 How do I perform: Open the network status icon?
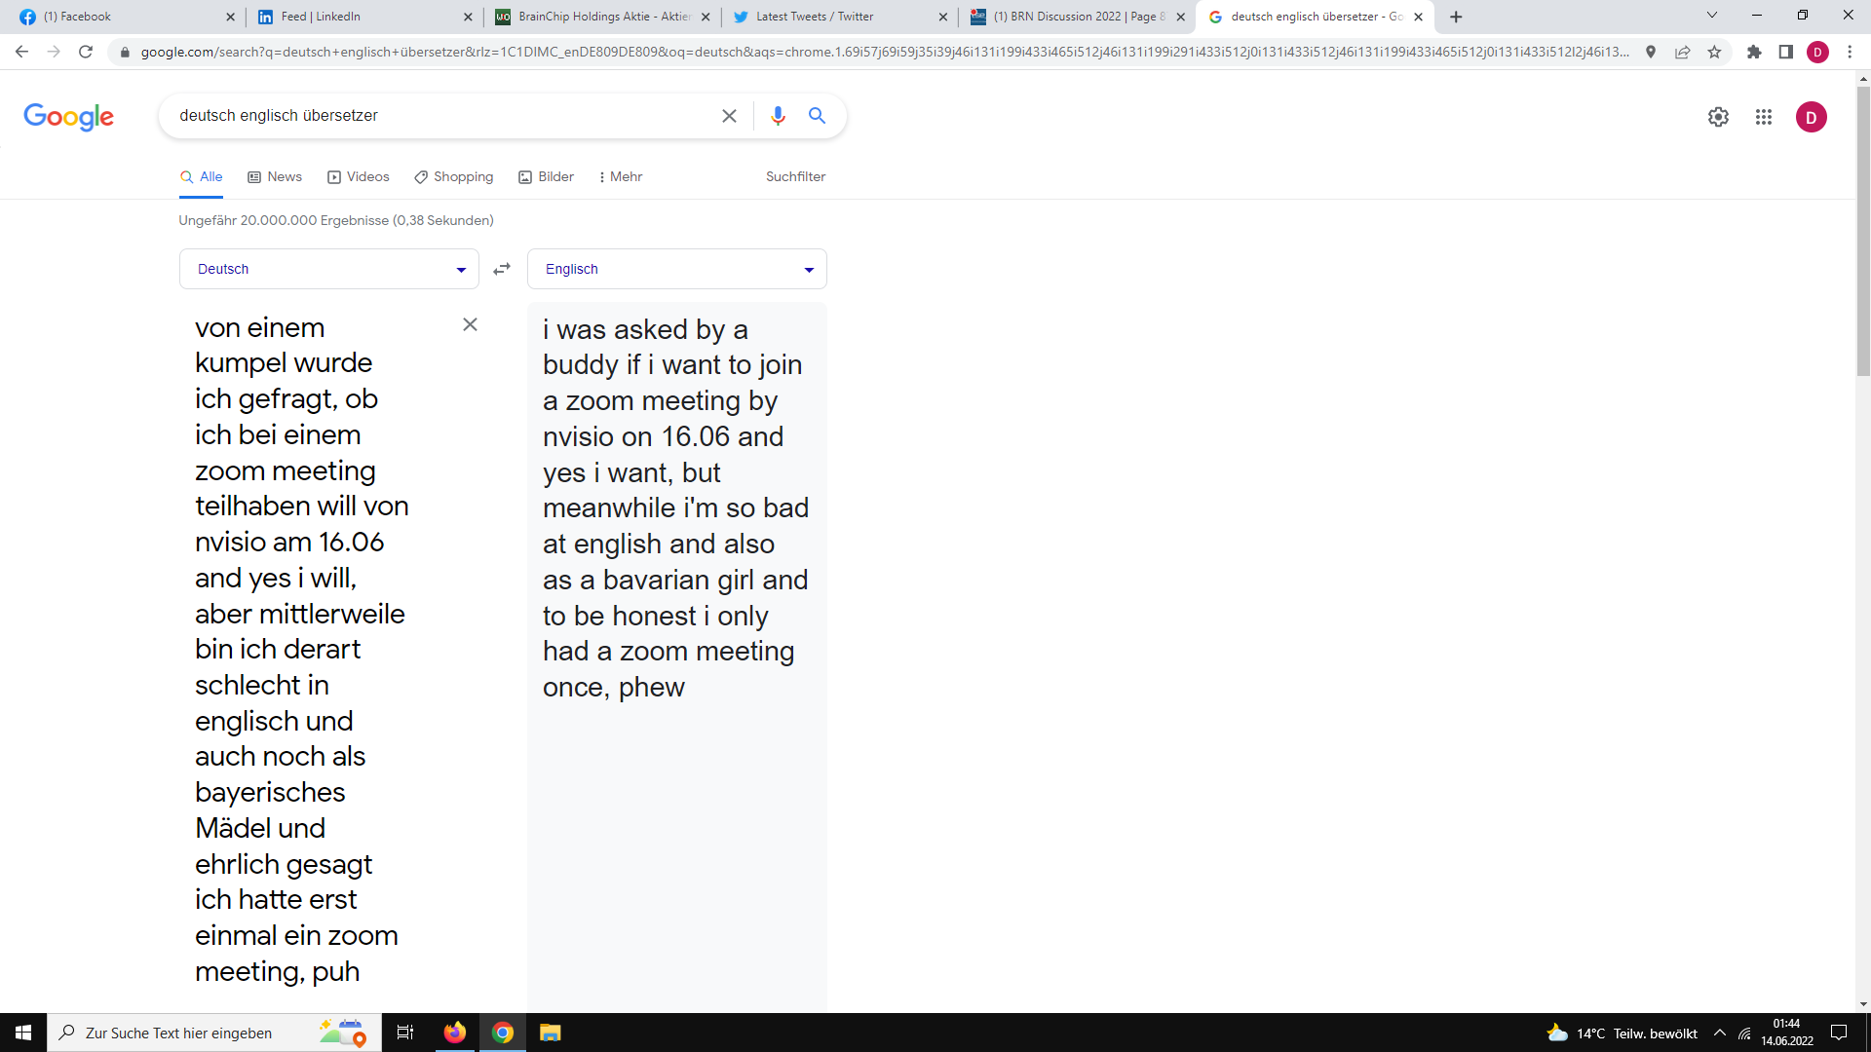point(1745,1033)
